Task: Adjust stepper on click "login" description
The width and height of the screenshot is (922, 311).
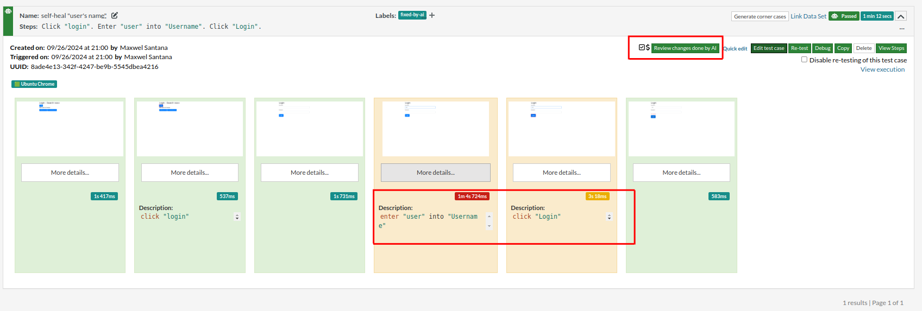Action: [237, 217]
